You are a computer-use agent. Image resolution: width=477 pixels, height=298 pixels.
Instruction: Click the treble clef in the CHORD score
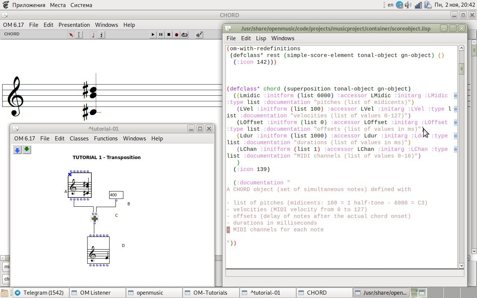point(15,97)
